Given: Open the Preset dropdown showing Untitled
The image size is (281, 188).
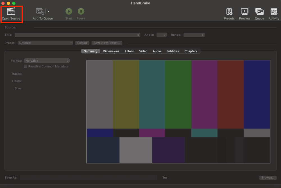Looking at the screenshot, I should pos(45,43).
